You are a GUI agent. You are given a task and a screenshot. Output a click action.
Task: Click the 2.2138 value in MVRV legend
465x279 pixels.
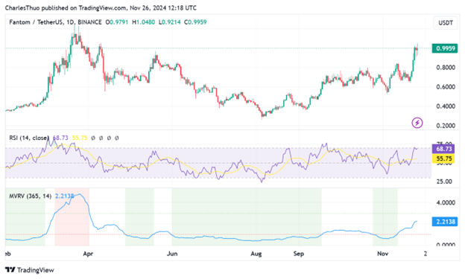[64, 196]
